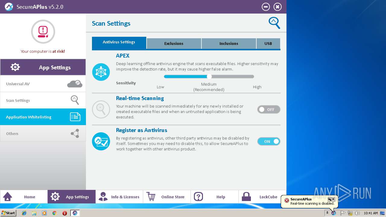Screen dimensions: 386x217
Task: Click the Real-time Scanning magnifier icon
Action: coord(101,109)
